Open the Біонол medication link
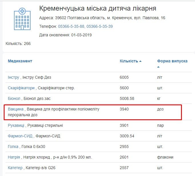 (14, 98)
